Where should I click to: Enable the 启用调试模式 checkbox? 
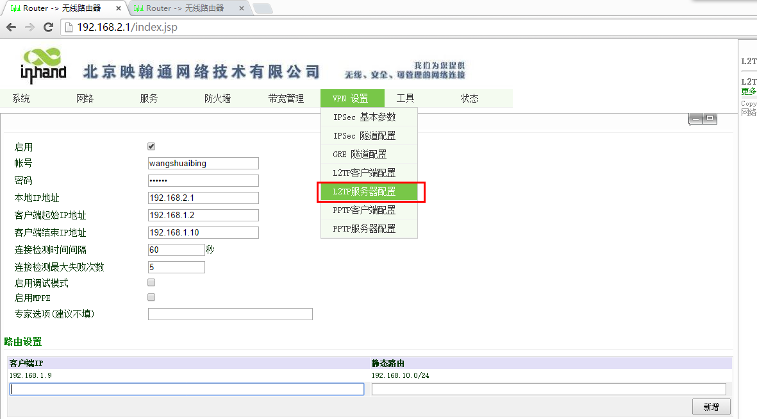pyautogui.click(x=151, y=282)
